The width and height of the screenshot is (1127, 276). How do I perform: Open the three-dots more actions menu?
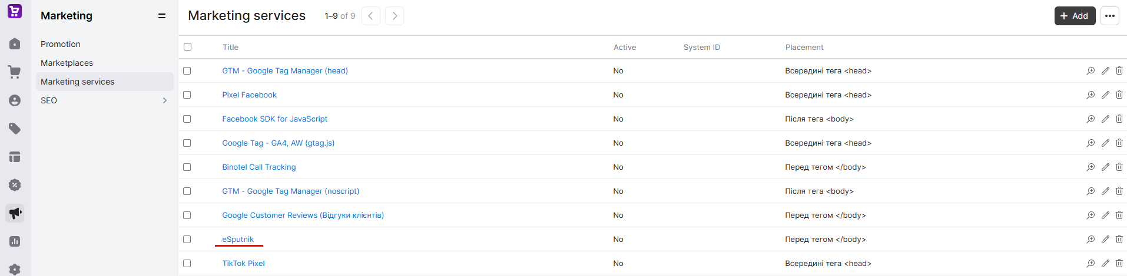click(1110, 16)
